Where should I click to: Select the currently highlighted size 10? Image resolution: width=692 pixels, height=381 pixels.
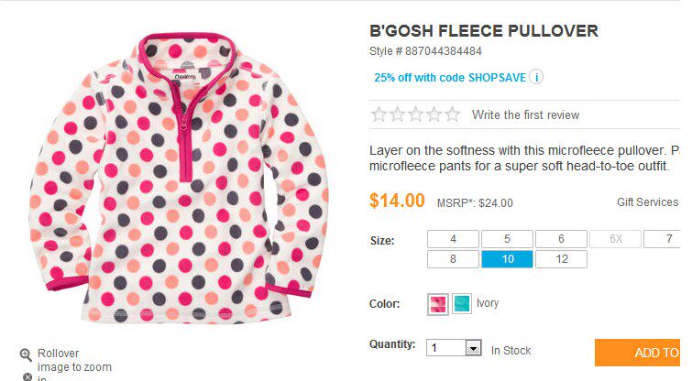[507, 259]
